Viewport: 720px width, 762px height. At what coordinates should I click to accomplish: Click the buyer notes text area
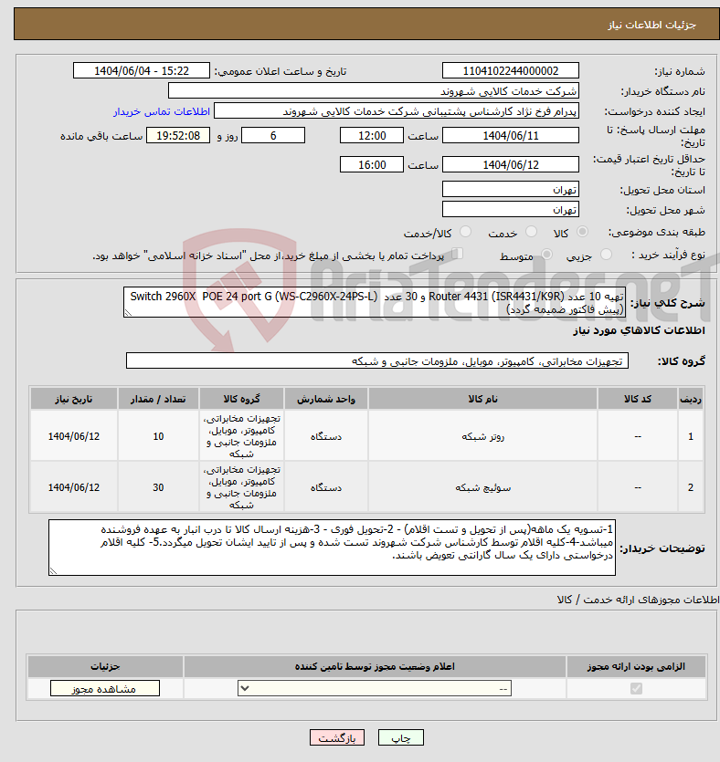pyautogui.click(x=332, y=548)
